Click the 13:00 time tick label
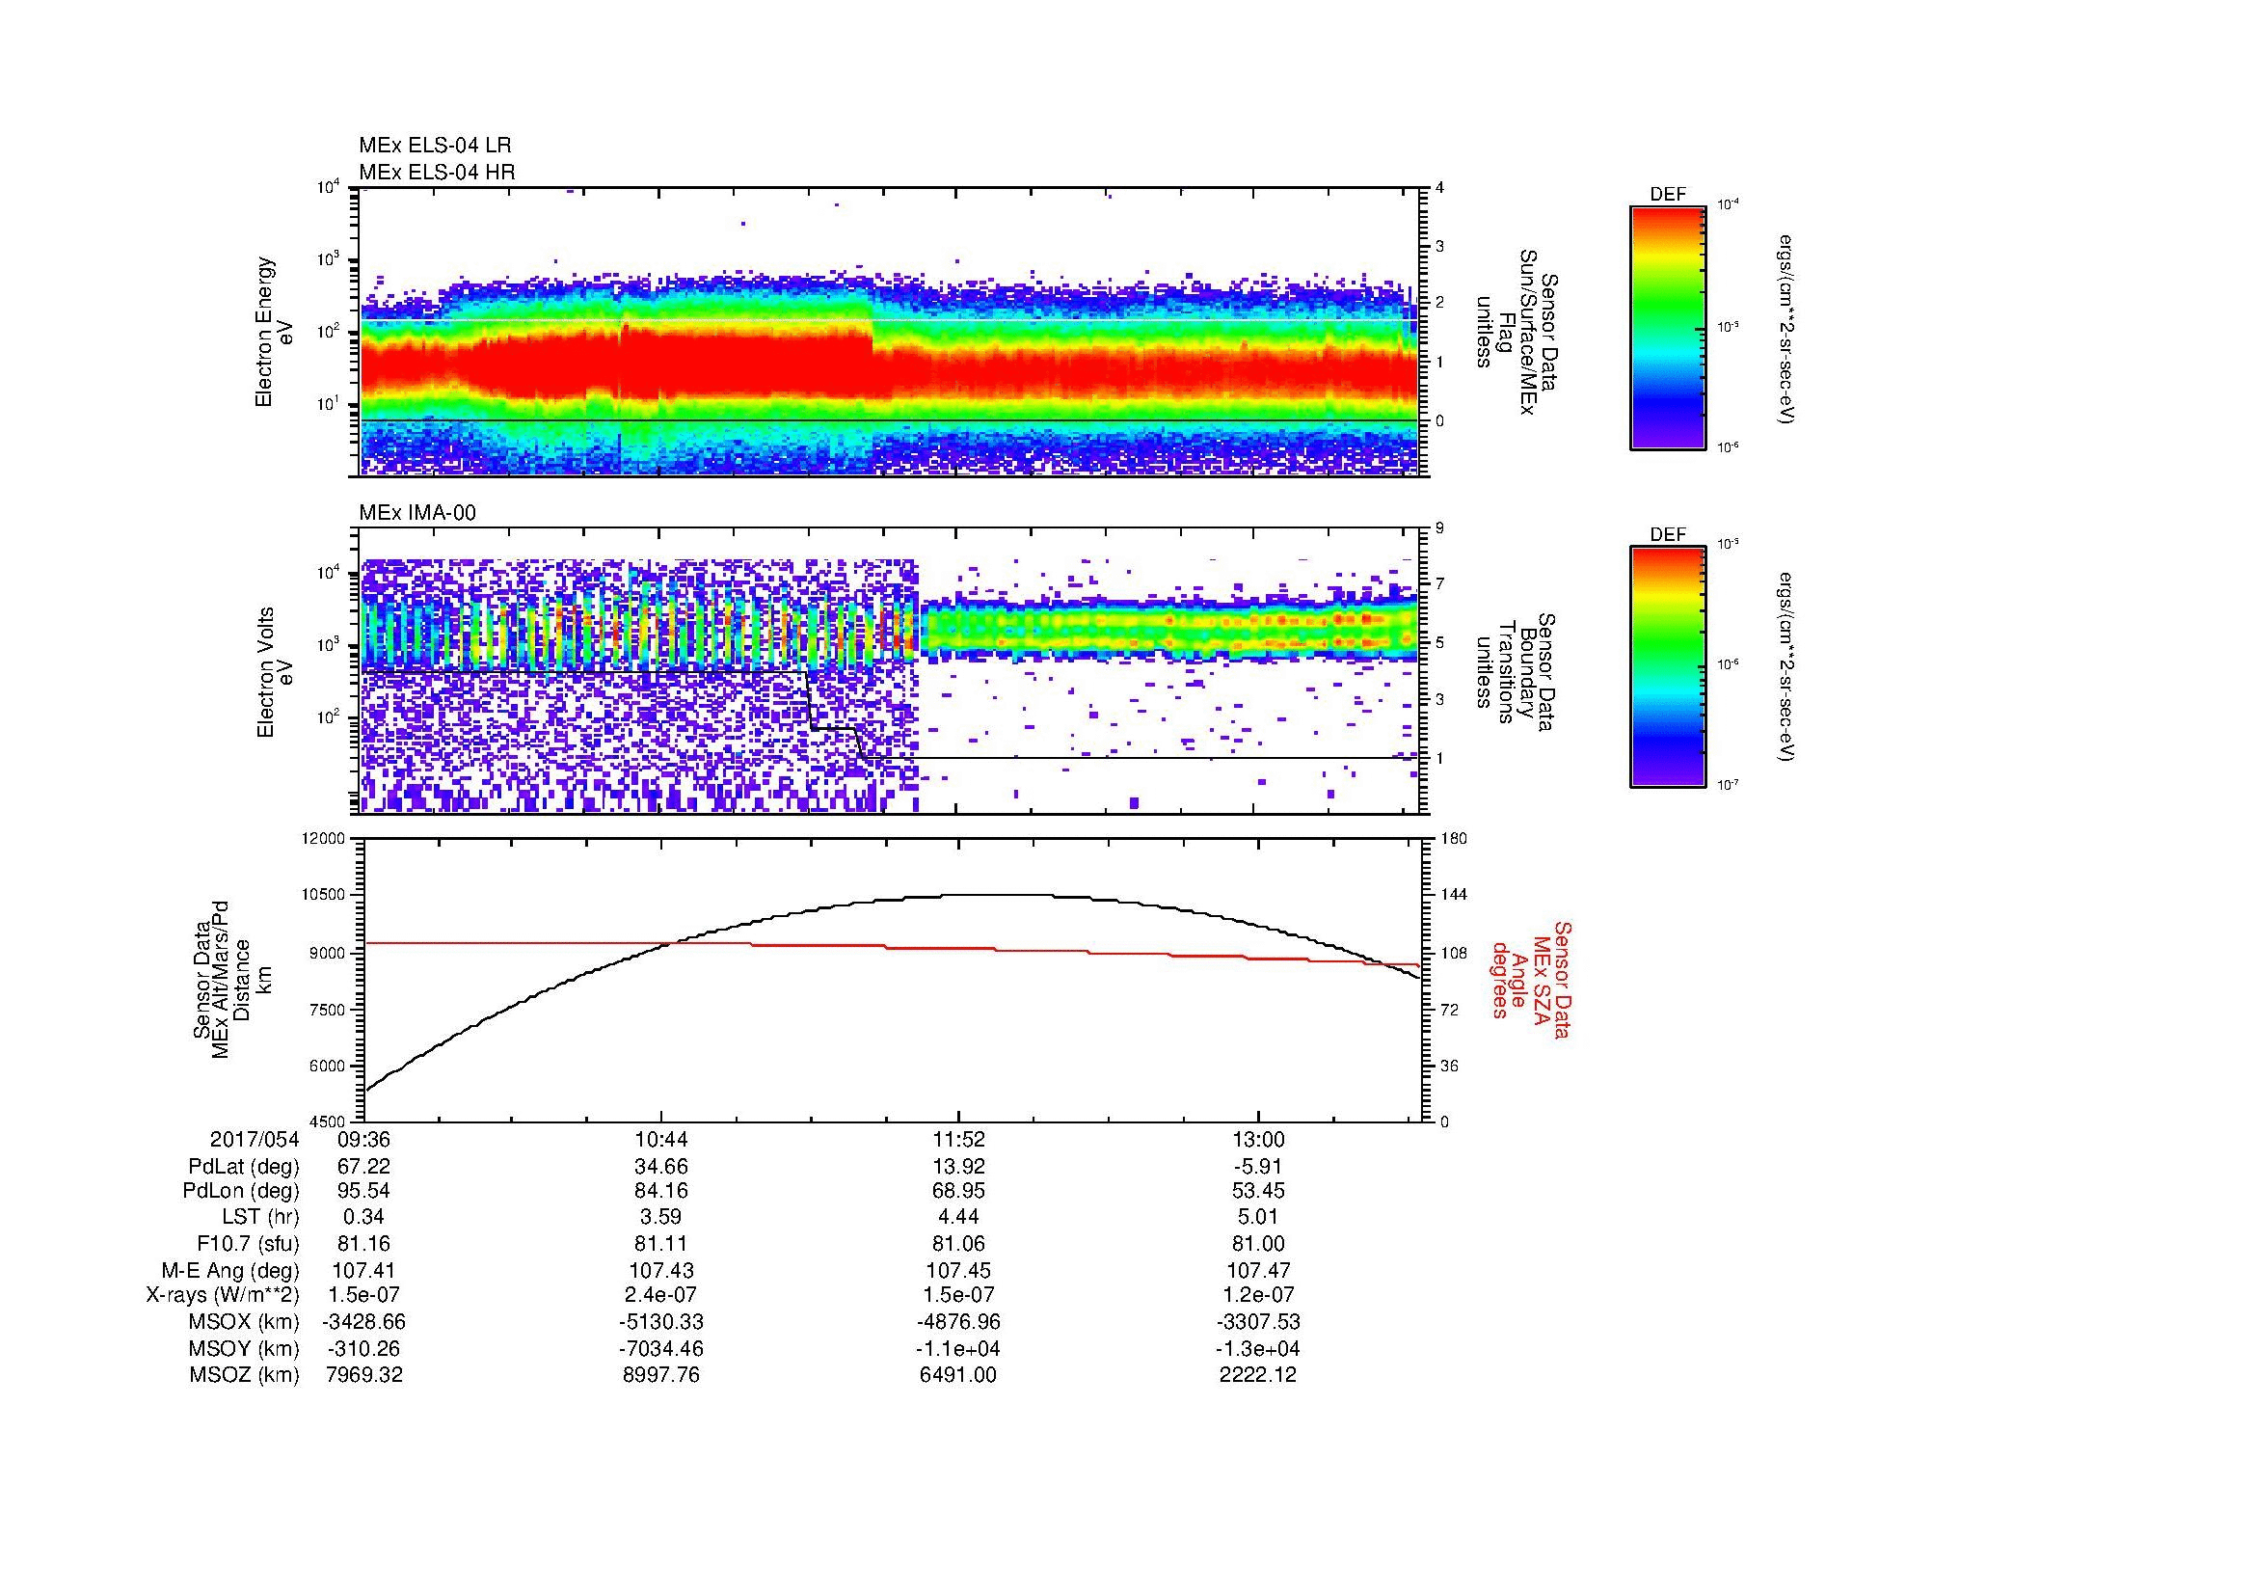The height and width of the screenshot is (1594, 2255). (x=1259, y=1140)
